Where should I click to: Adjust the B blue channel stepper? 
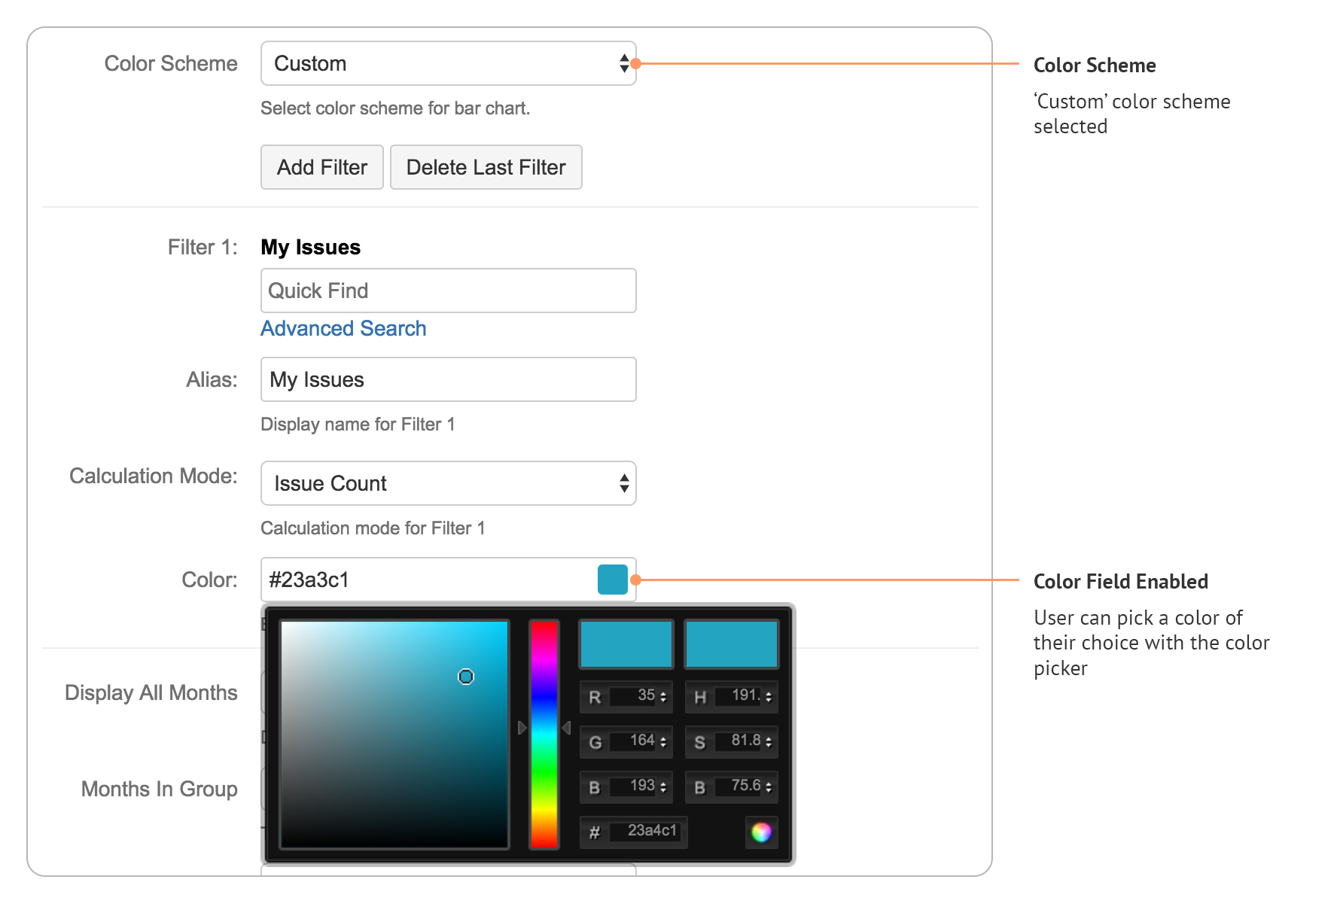point(662,787)
